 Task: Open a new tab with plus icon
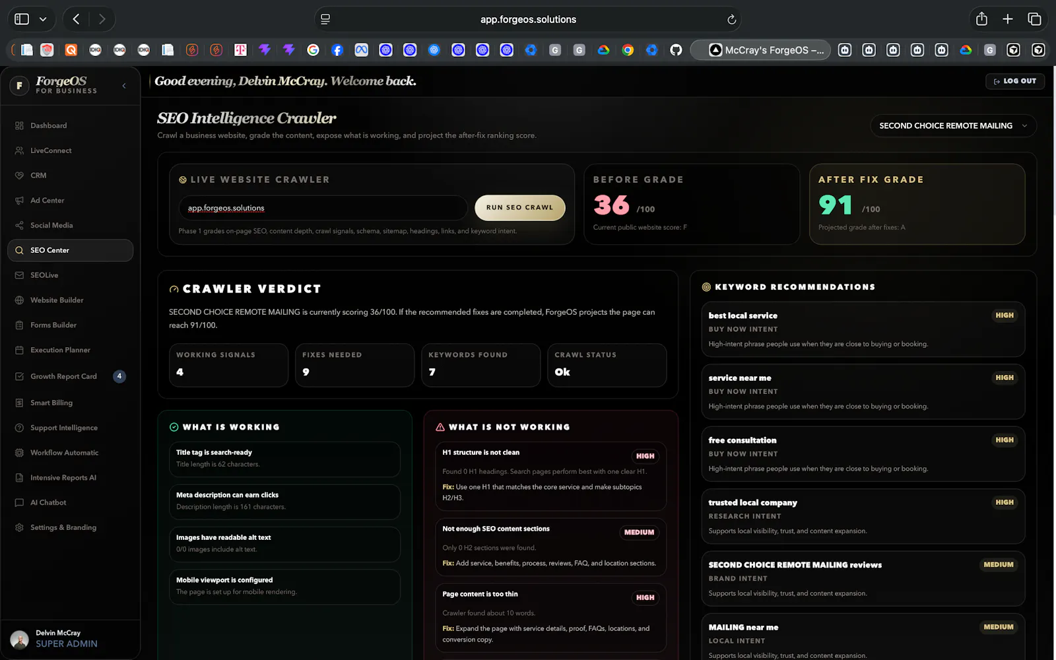[x=1008, y=19]
